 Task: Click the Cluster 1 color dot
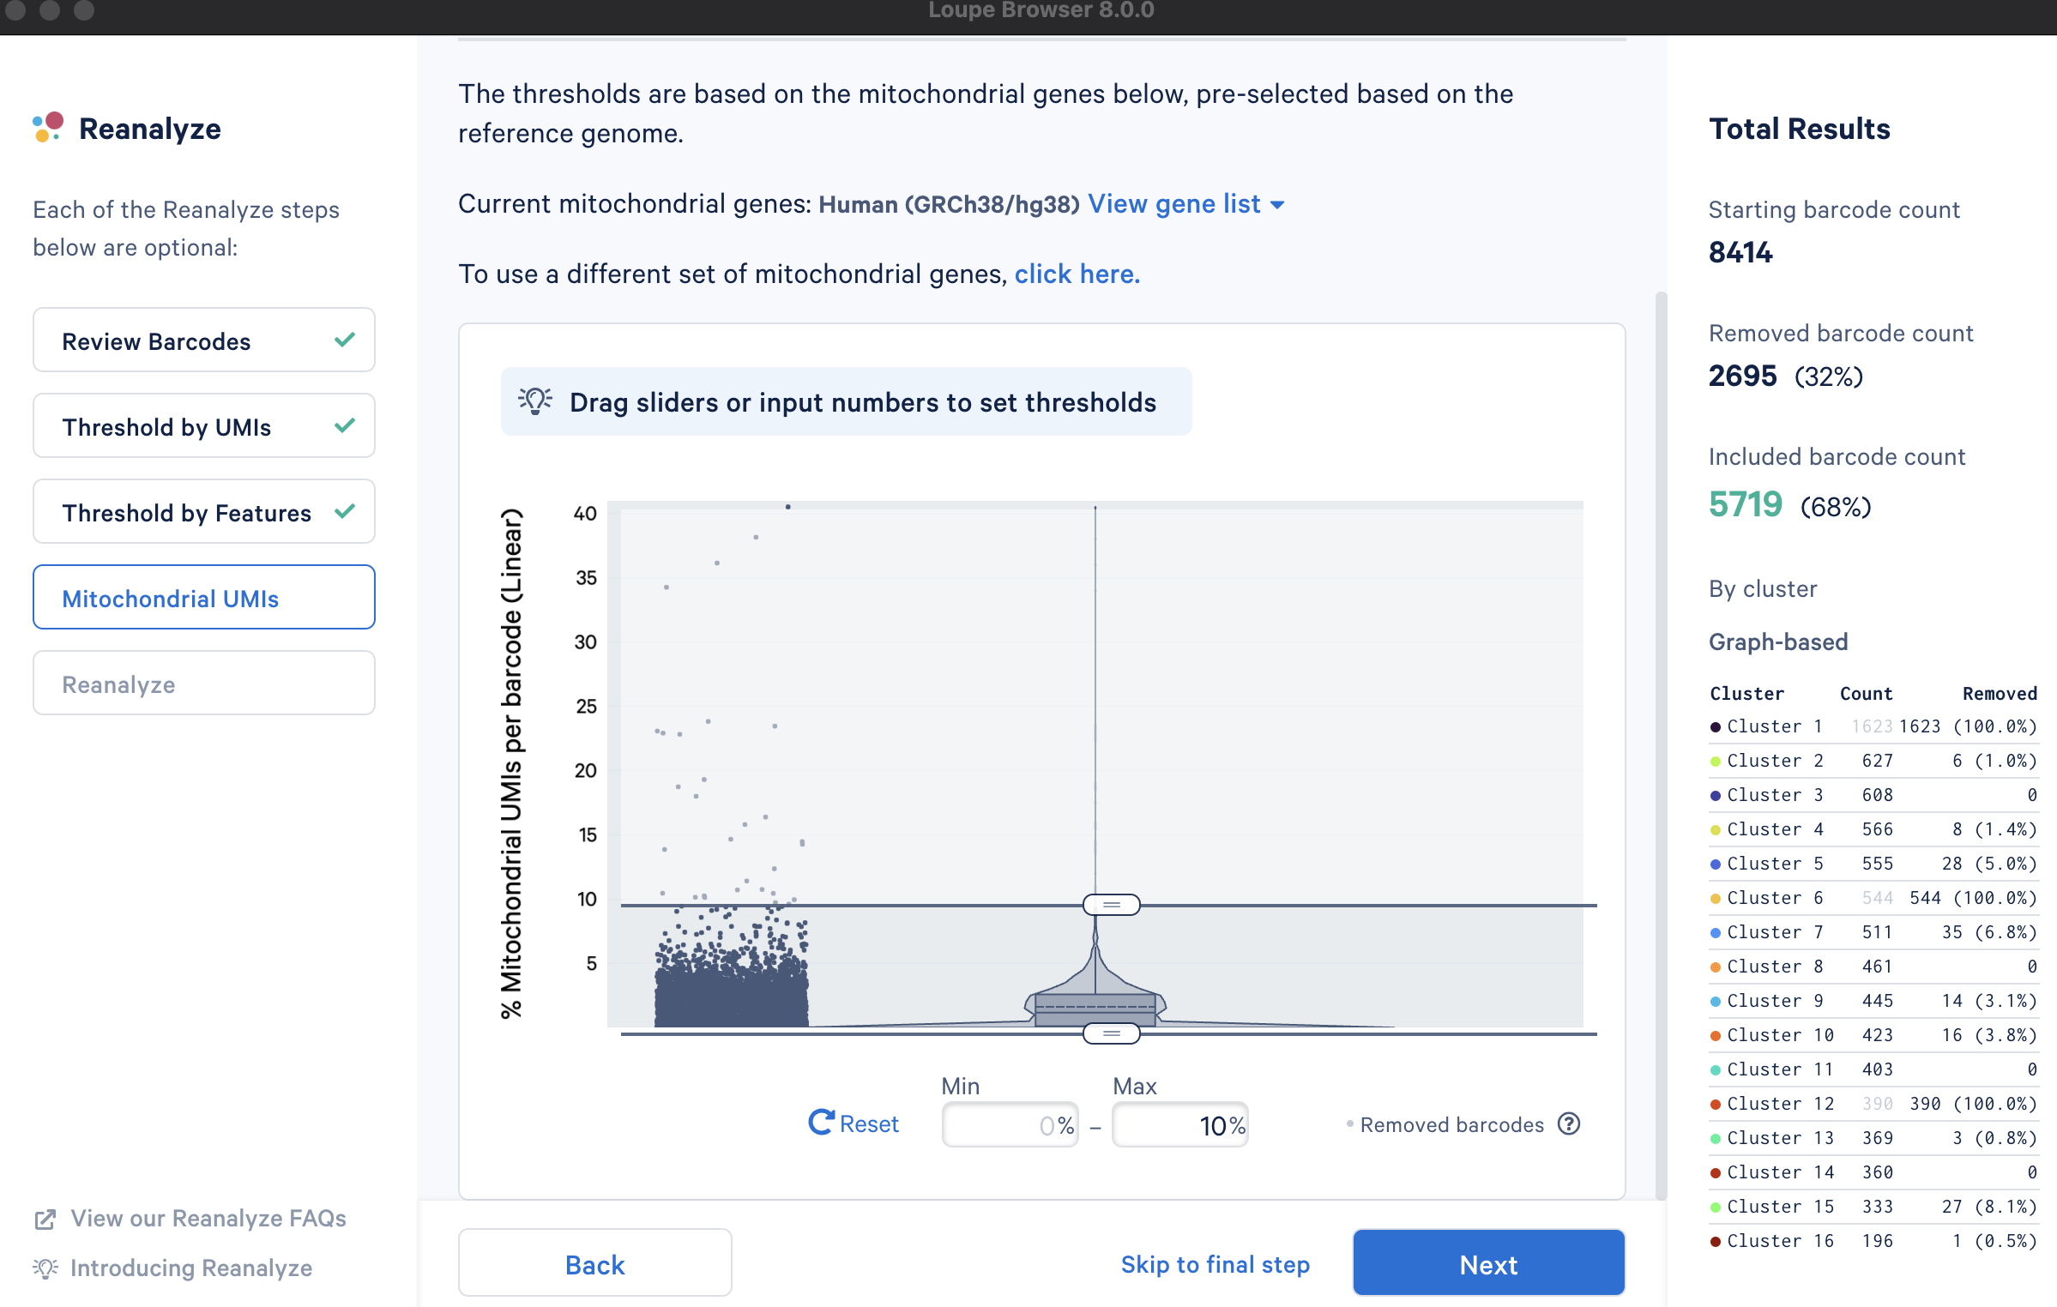pos(1715,726)
